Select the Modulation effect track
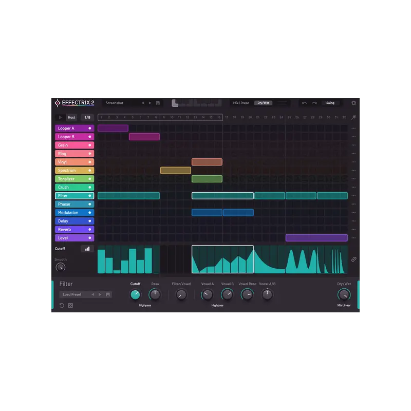Viewport: 411px width, 411px height. [x=74, y=213]
